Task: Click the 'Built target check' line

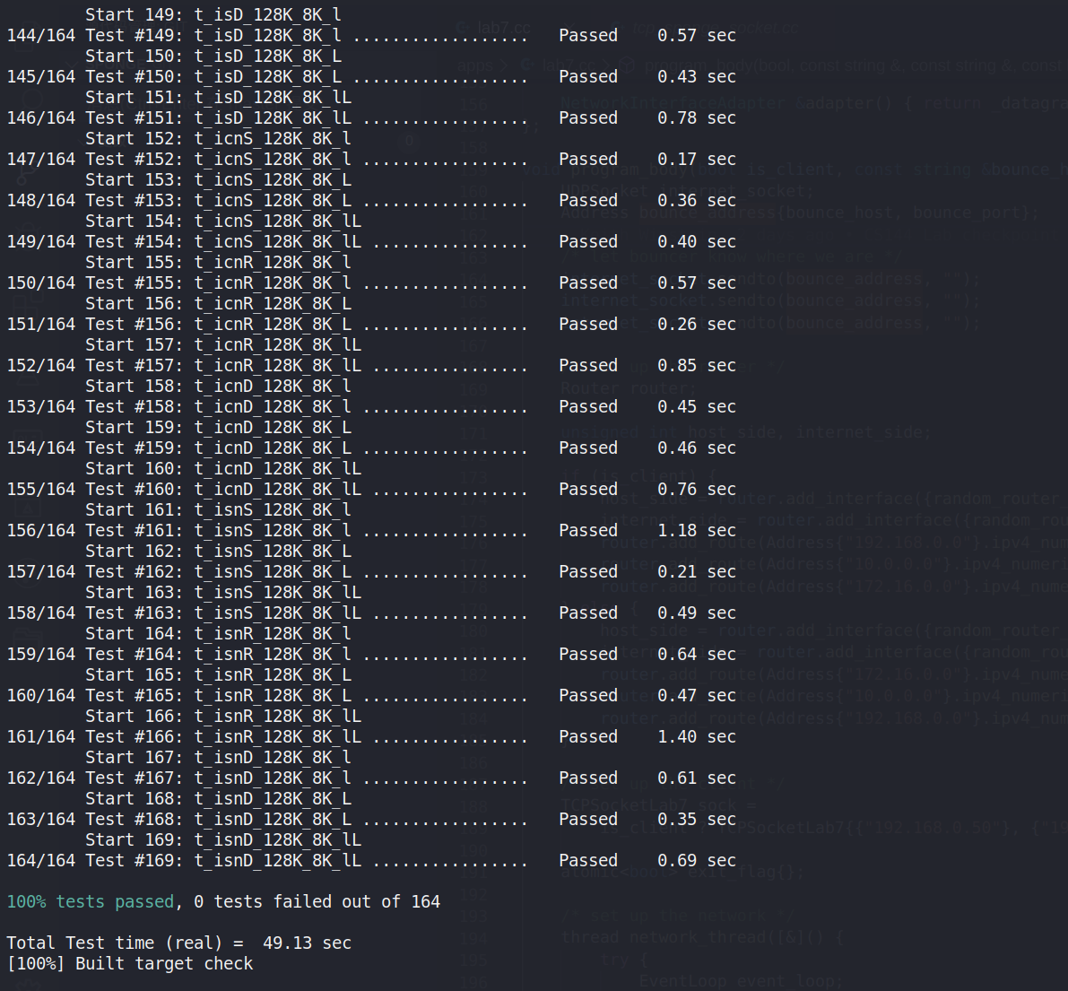Action: [x=130, y=964]
